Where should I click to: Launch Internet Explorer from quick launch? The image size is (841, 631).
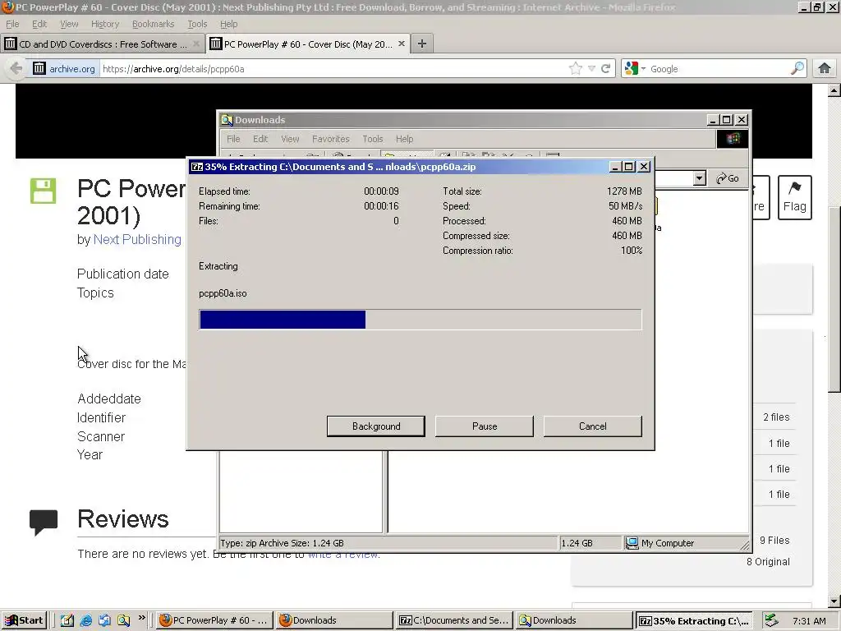pyautogui.click(x=85, y=620)
